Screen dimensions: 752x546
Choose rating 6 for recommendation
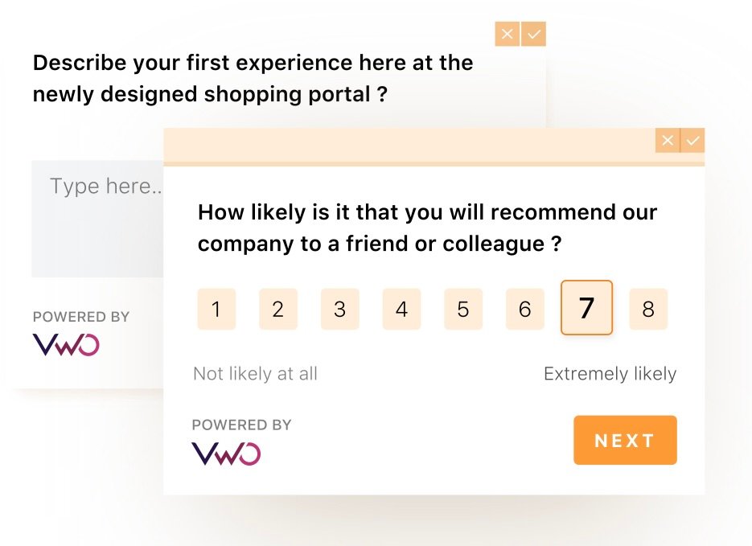tap(525, 309)
